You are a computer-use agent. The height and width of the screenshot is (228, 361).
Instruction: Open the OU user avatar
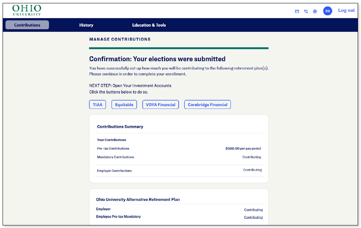[x=328, y=11]
